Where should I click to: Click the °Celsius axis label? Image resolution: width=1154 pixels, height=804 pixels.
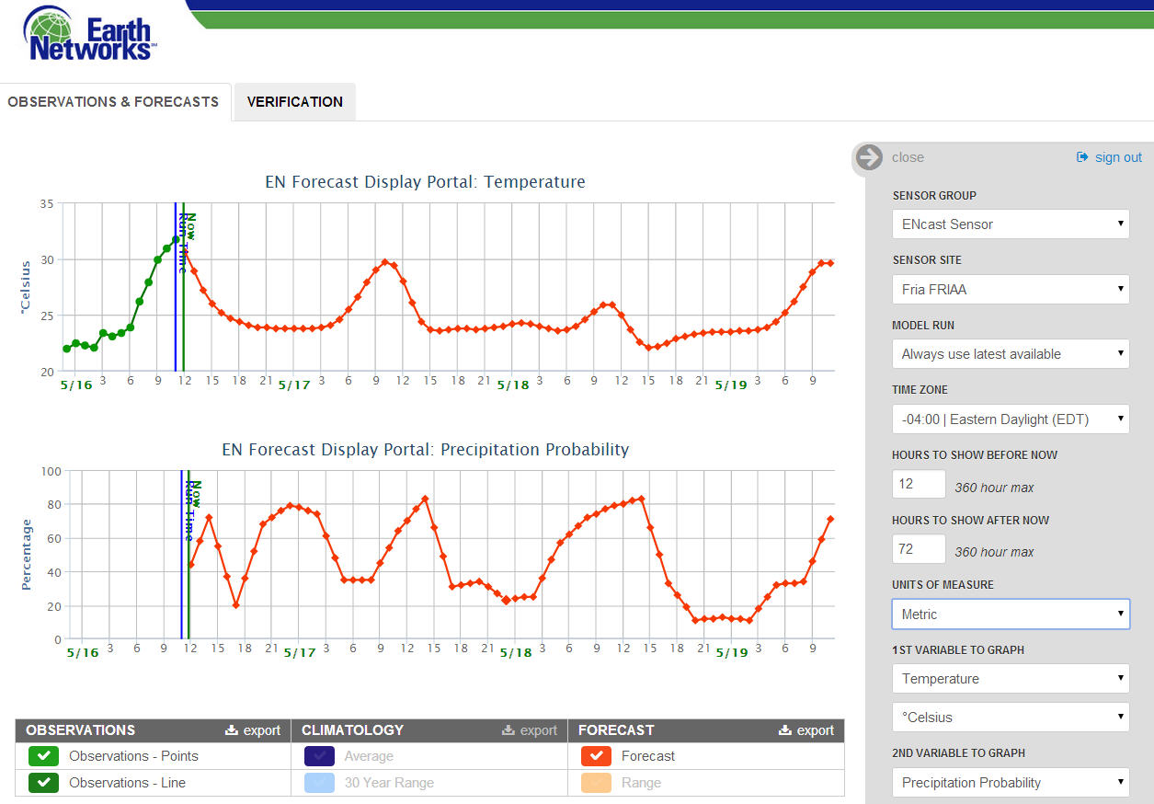click(x=26, y=288)
